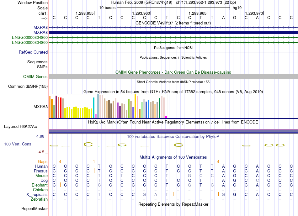298x216 pixels.
Task: Click the dark green GTEx expression bar
Action: click(x=159, y=108)
